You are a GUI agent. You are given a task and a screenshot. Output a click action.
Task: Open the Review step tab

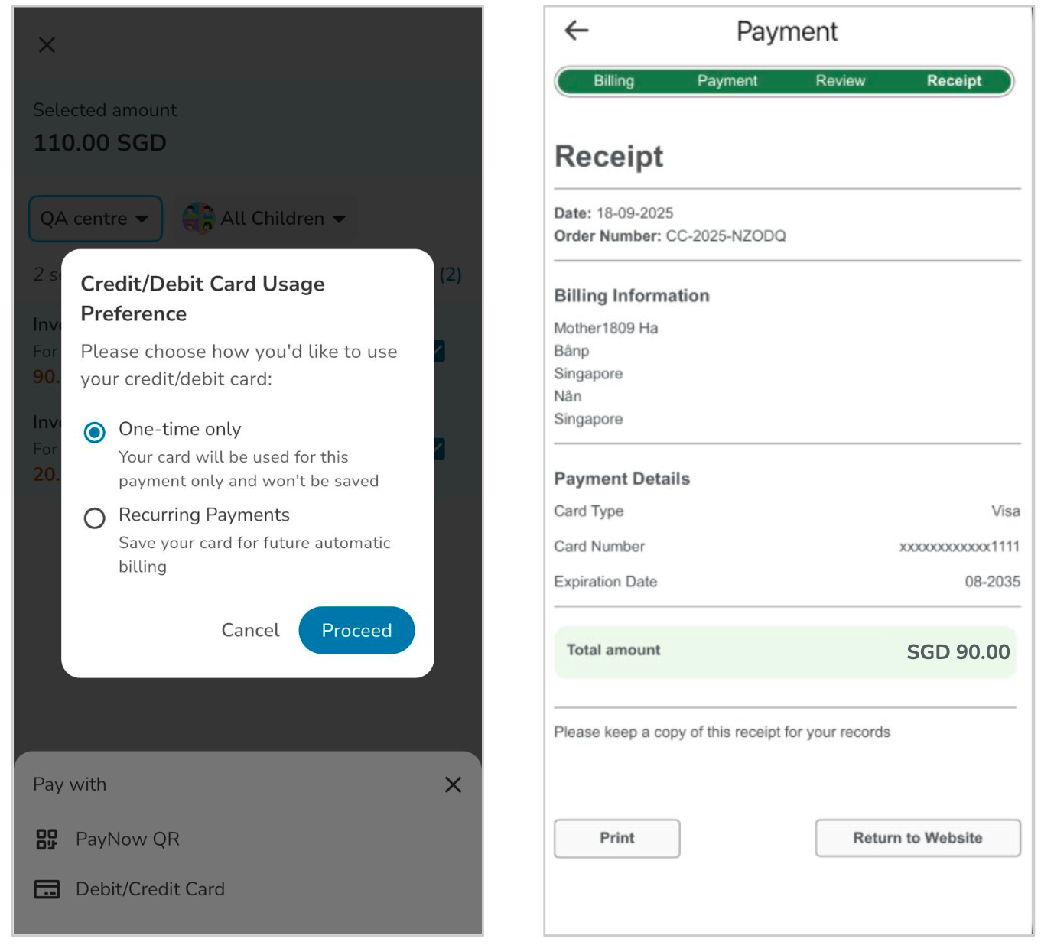pyautogui.click(x=840, y=81)
